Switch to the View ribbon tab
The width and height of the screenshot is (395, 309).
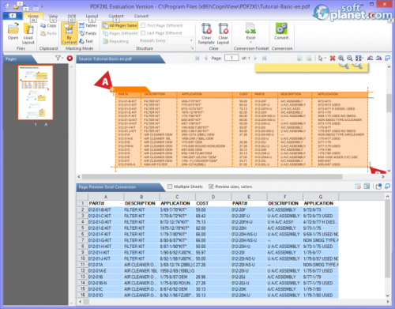point(53,16)
